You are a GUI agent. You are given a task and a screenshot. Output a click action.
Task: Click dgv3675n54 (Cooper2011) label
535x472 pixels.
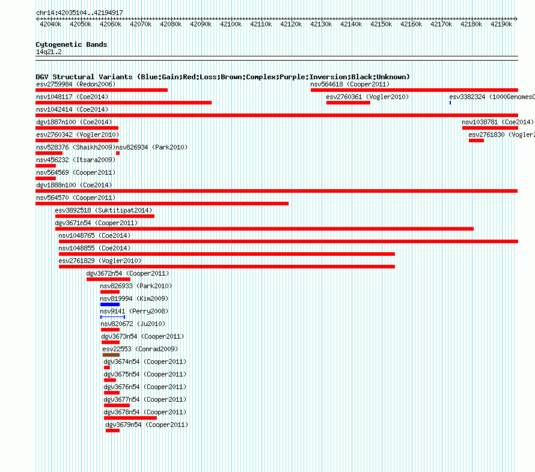tap(145, 374)
